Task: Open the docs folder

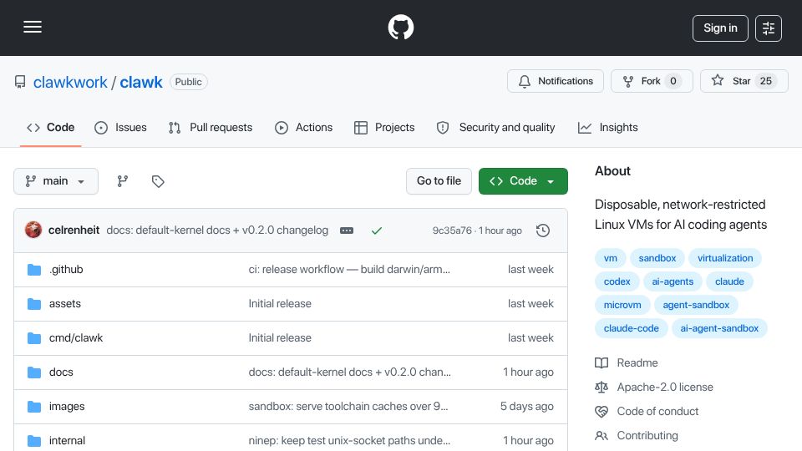Action: [x=61, y=372]
